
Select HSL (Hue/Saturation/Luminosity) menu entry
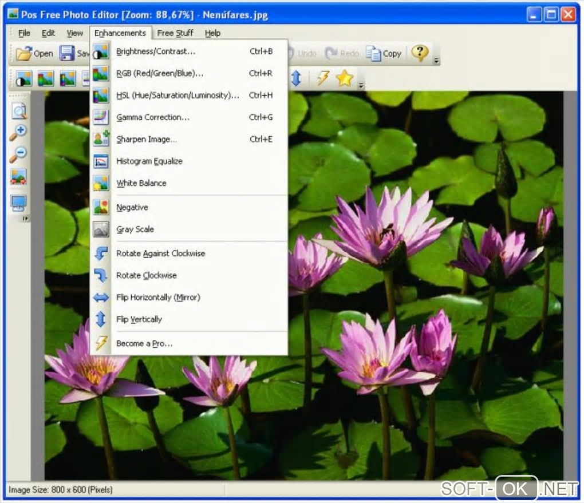click(x=189, y=96)
